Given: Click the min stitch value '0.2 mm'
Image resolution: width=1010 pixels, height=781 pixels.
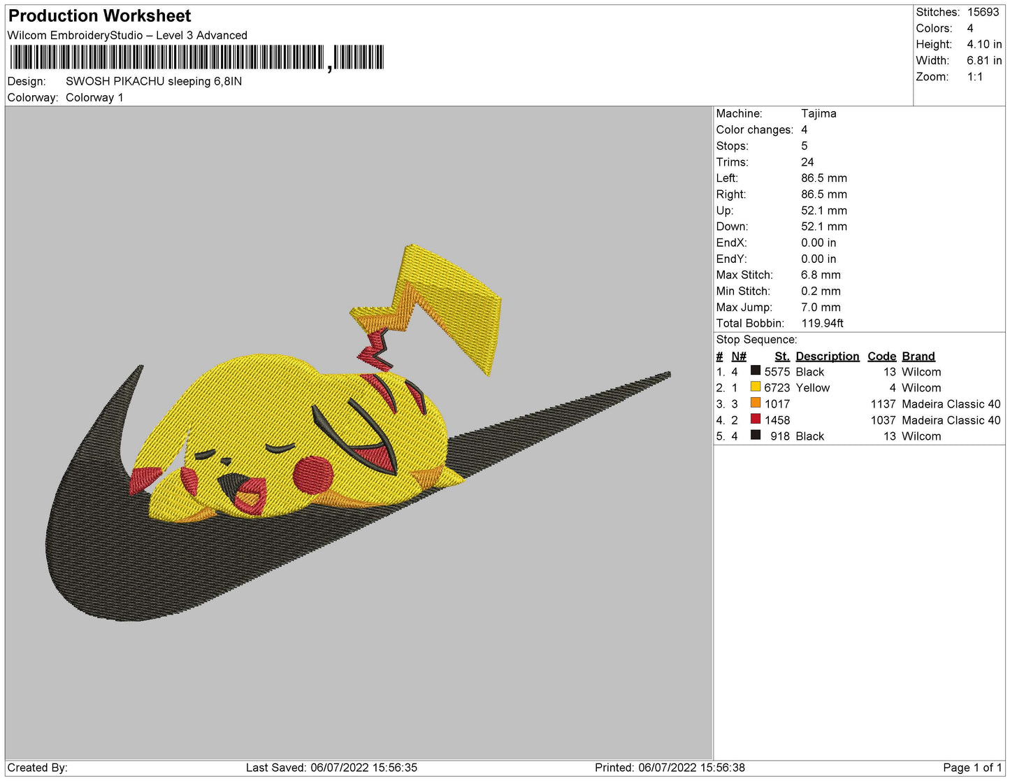Looking at the screenshot, I should [x=821, y=291].
